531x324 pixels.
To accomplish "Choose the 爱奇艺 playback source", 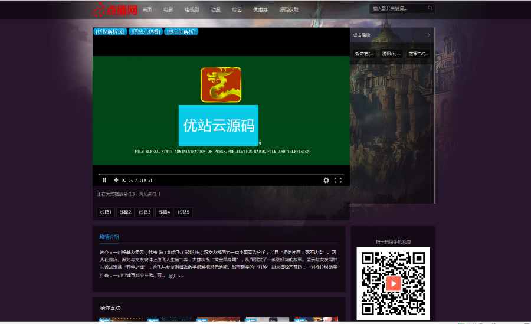I will 364,54.
